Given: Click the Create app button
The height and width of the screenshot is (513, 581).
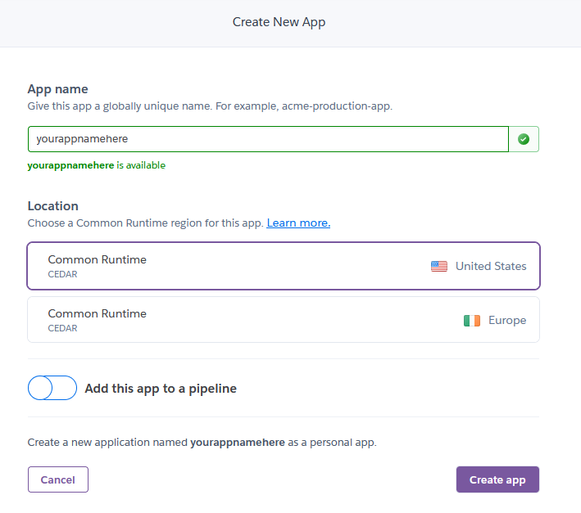Looking at the screenshot, I should (x=497, y=479).
